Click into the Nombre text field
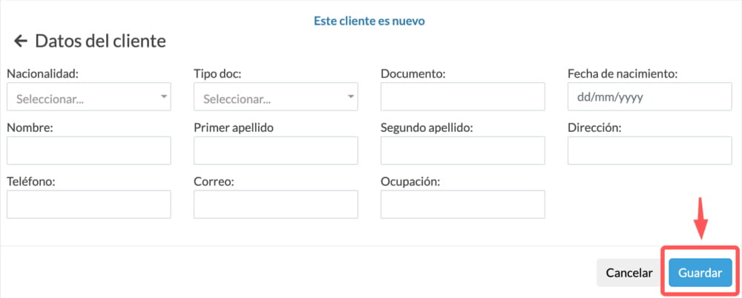 click(x=89, y=150)
